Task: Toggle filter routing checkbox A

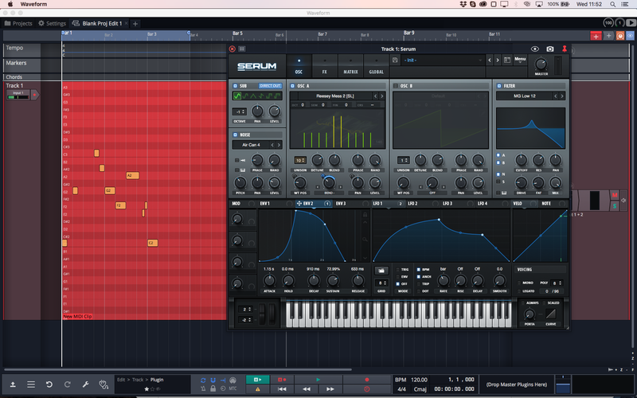Action: tap(498, 155)
